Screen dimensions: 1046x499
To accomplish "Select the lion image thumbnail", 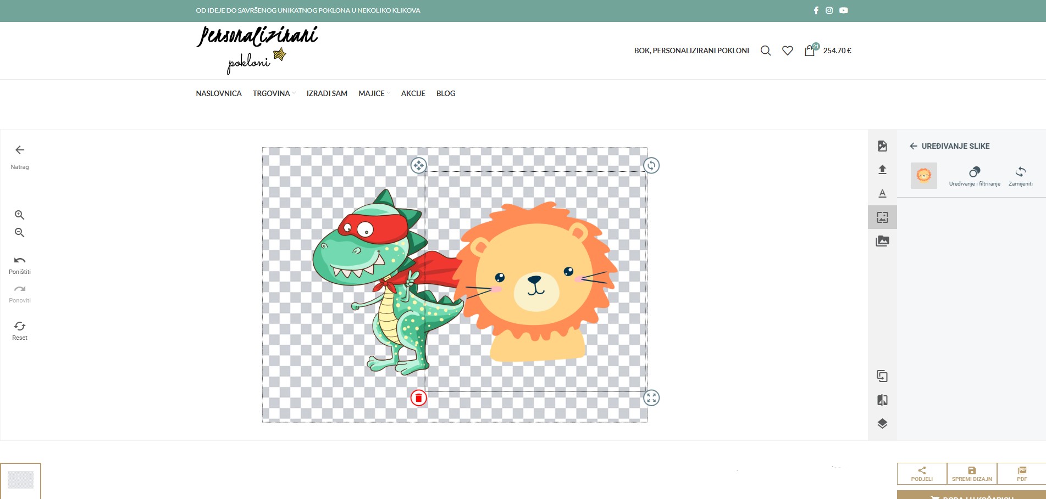I will pyautogui.click(x=924, y=176).
